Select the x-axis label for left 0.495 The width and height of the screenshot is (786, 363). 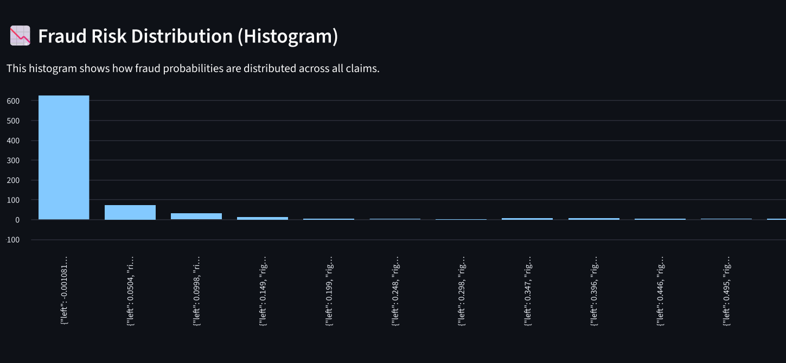pyautogui.click(x=727, y=290)
